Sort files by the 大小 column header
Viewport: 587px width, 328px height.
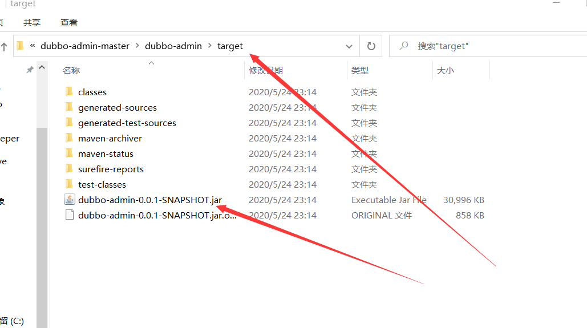pos(446,70)
